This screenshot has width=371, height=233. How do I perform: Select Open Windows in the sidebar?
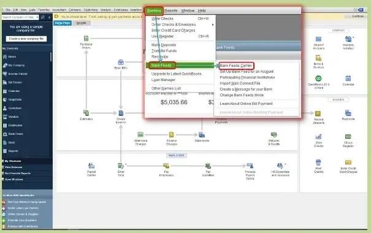click(x=13, y=180)
